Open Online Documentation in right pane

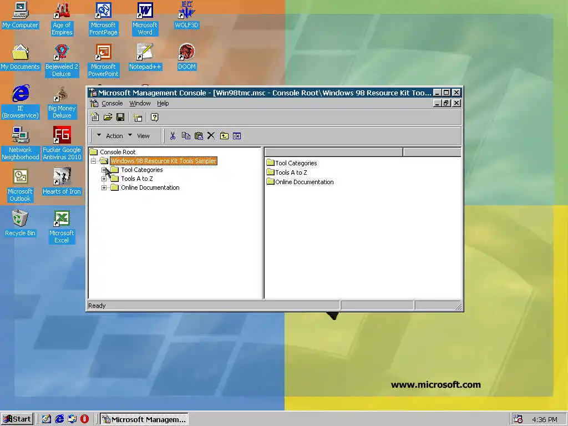coord(300,182)
